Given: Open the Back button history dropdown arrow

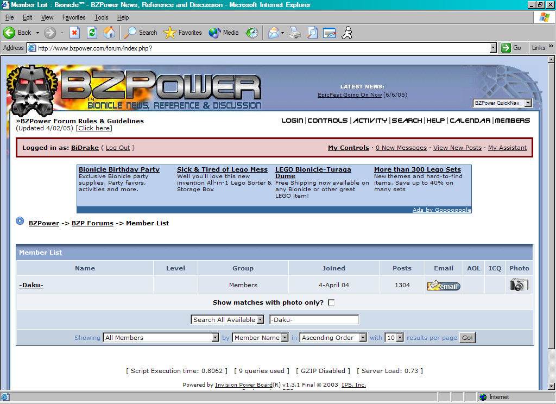Looking at the screenshot, I should click(37, 33).
